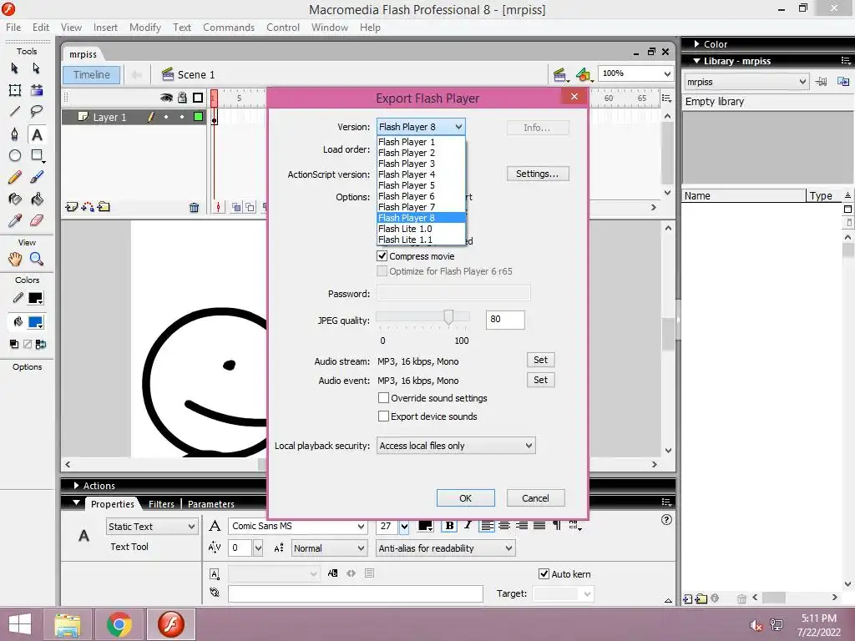Select the Lasso tool
Image resolution: width=855 pixels, height=641 pixels.
click(x=37, y=112)
